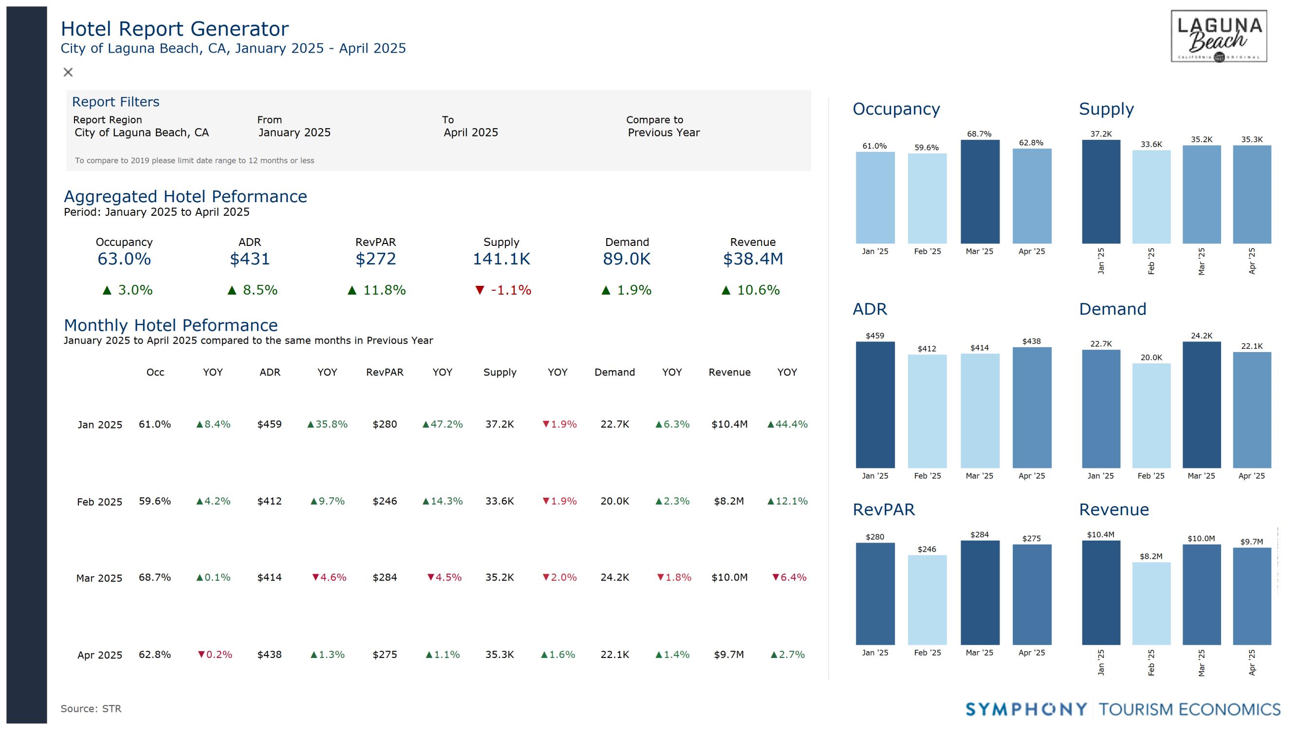Image resolution: width=1298 pixels, height=730 pixels.
Task: Click the Jan 2025 row label
Action: [100, 425]
